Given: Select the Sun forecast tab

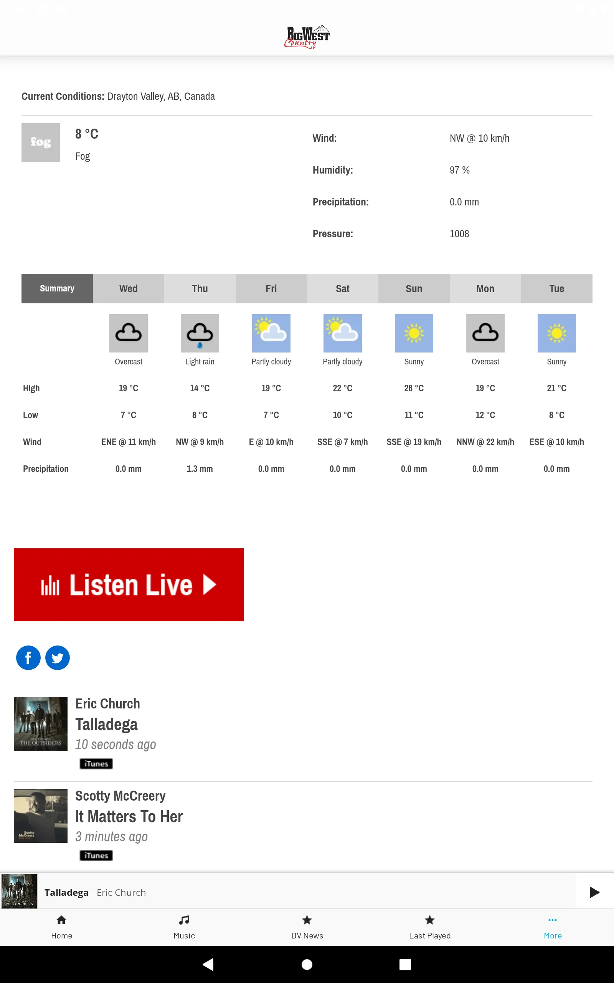Looking at the screenshot, I should (x=414, y=288).
